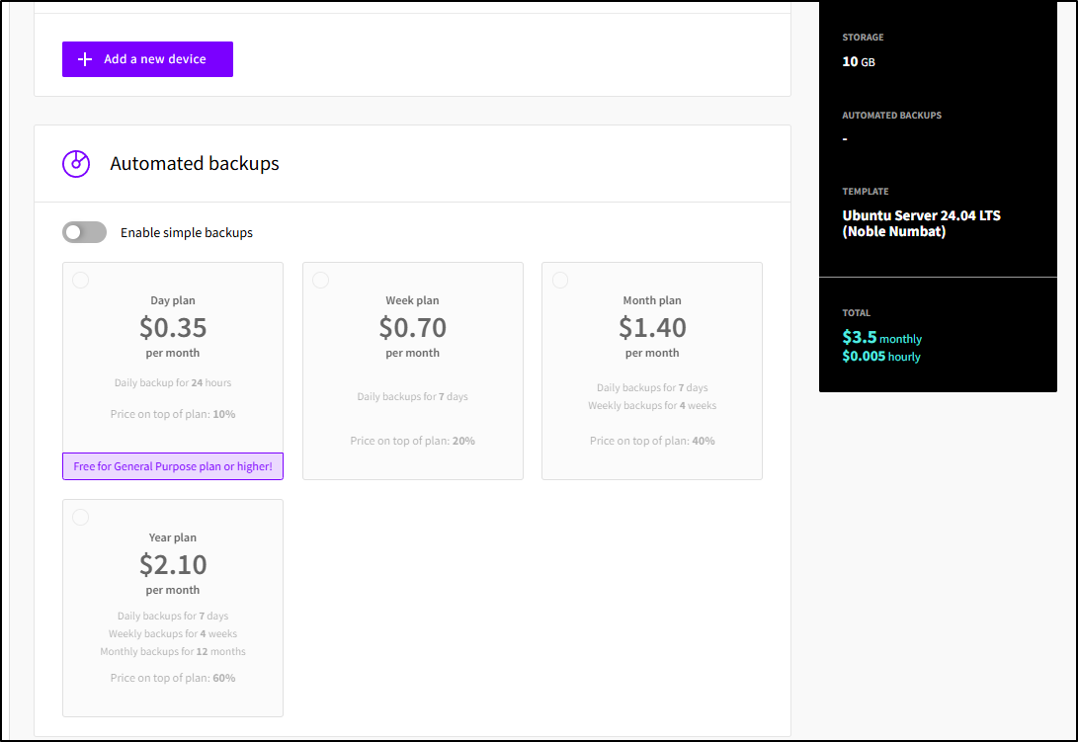This screenshot has width=1078, height=742.
Task: Click the 10 GB storage value in summary
Action: [x=858, y=61]
